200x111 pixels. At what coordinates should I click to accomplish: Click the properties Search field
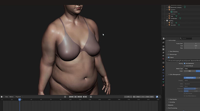pyautogui.click(x=186, y=38)
